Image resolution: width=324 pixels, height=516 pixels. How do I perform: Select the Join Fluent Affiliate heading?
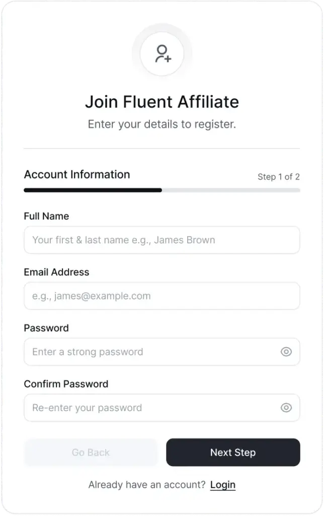(162, 102)
